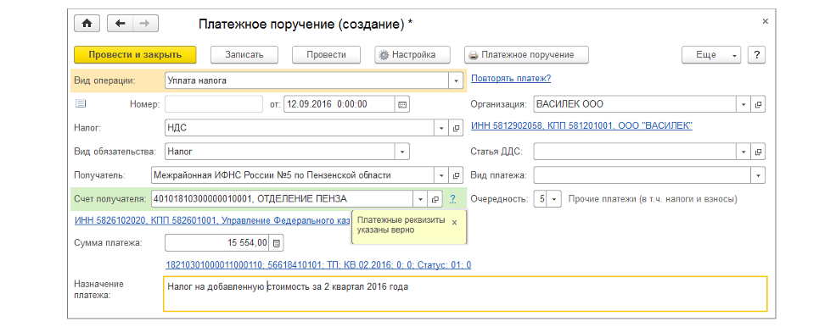This screenshot has width=836, height=327.
Task: Click the Номер input field
Action: pyautogui.click(x=215, y=104)
